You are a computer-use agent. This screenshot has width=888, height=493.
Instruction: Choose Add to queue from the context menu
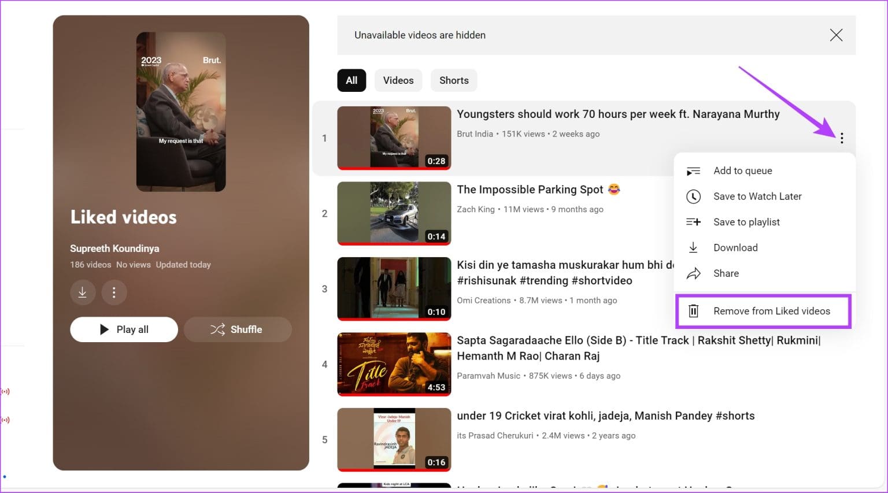743,170
